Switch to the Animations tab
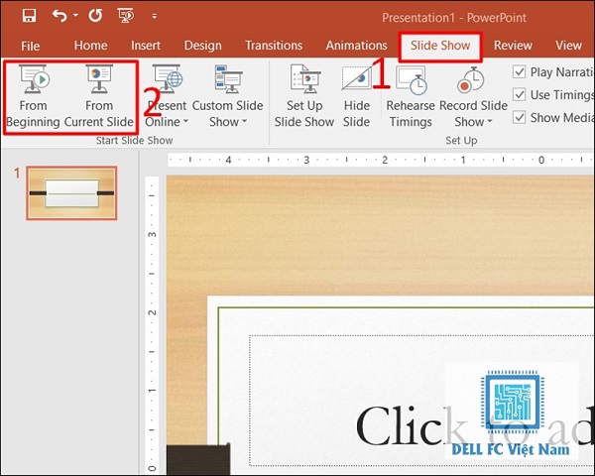The height and width of the screenshot is (476, 595). click(x=356, y=46)
